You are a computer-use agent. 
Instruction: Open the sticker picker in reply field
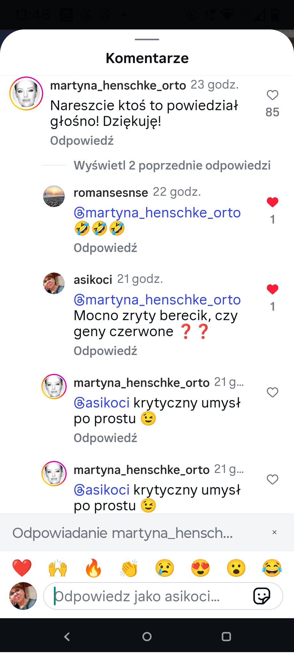[x=262, y=596]
